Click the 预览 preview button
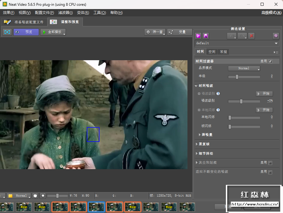 [x=26, y=32]
